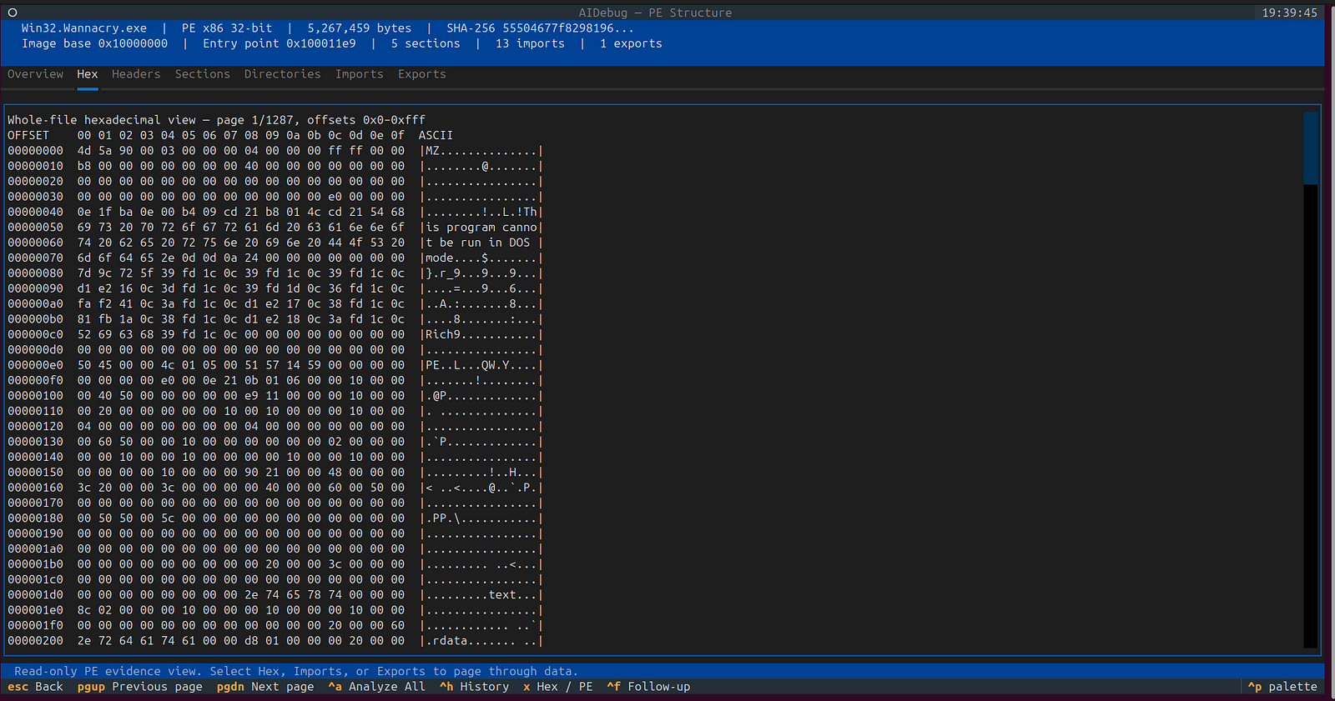
Task: Click the '.rdata' ASCII section name
Action: [x=446, y=640]
